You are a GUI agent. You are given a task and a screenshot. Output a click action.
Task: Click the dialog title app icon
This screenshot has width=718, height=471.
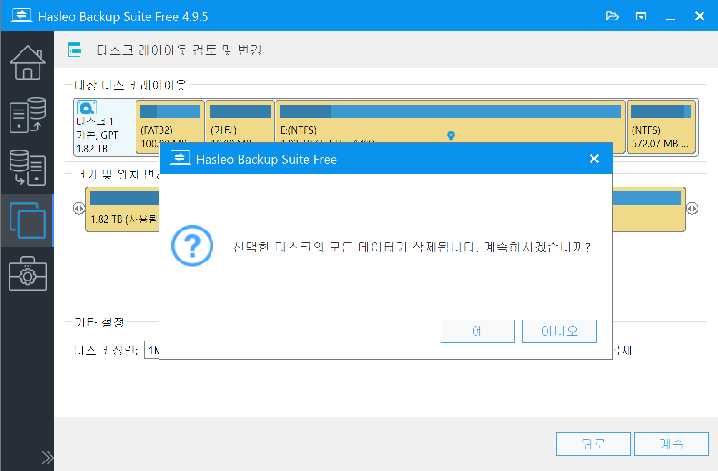[x=180, y=158]
